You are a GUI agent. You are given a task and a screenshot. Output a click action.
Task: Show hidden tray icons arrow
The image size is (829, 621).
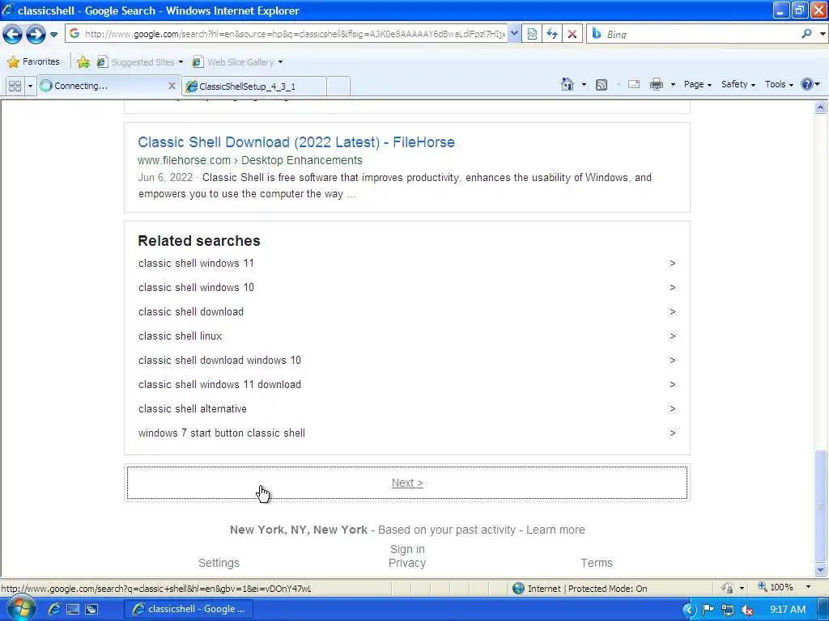click(688, 610)
